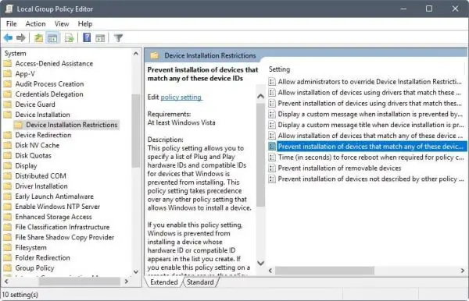Open the Action menu

pos(36,24)
